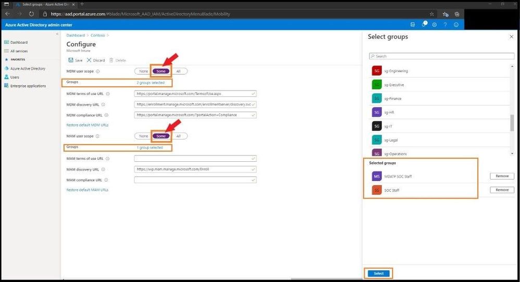Open the '2 groups selected' link
The height and width of the screenshot is (282, 520).
click(x=151, y=83)
